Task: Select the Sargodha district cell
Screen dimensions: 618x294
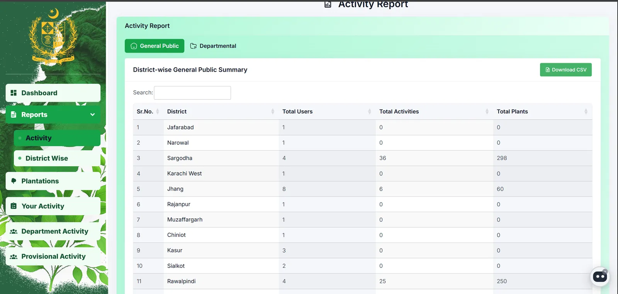Action: click(221, 158)
